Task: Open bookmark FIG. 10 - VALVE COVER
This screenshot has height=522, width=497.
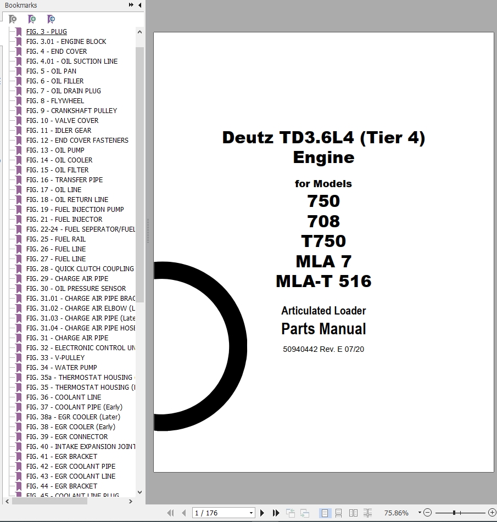Action: tap(62, 121)
